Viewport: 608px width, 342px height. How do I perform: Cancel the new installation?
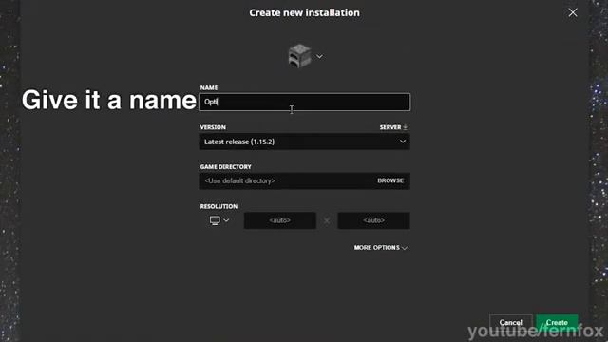pyautogui.click(x=510, y=322)
